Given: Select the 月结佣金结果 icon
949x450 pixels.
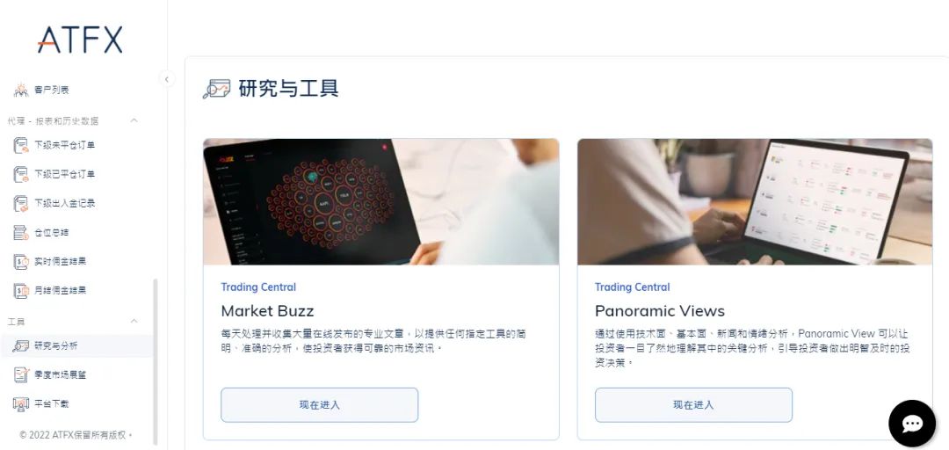Looking at the screenshot, I should pos(21,291).
